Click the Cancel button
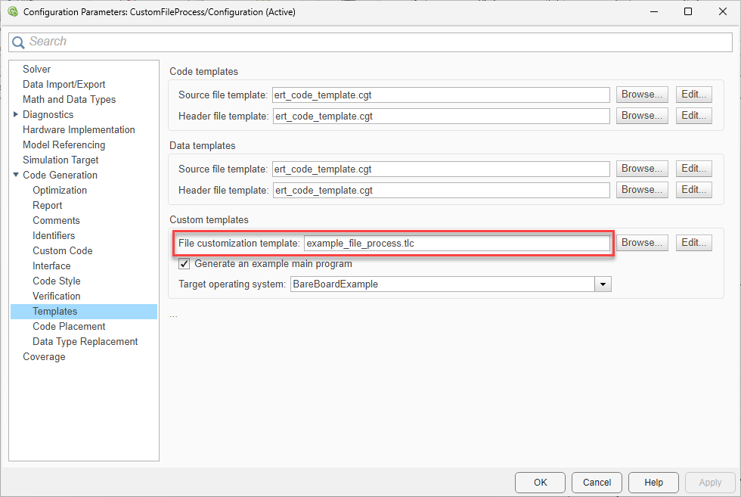741x497 pixels. click(597, 483)
